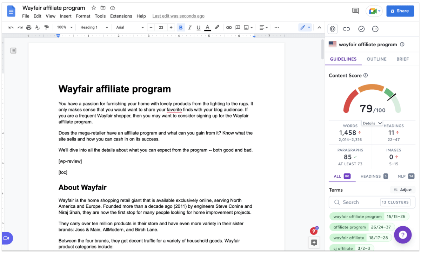
Task: Open version history via Last edit link
Action: [x=178, y=16]
